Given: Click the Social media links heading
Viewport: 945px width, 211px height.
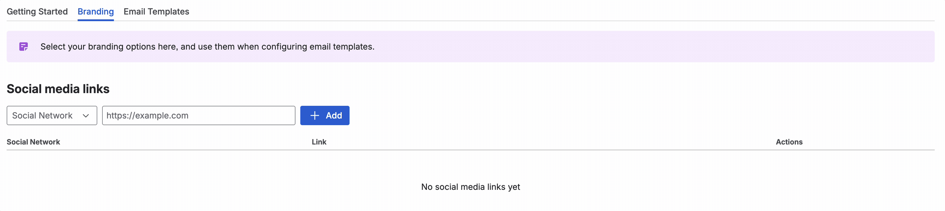Looking at the screenshot, I should pyautogui.click(x=58, y=89).
